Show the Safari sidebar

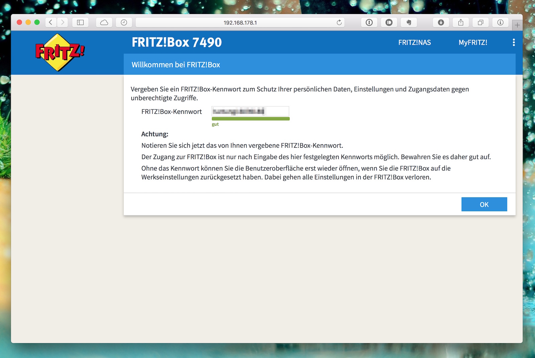[x=80, y=22]
